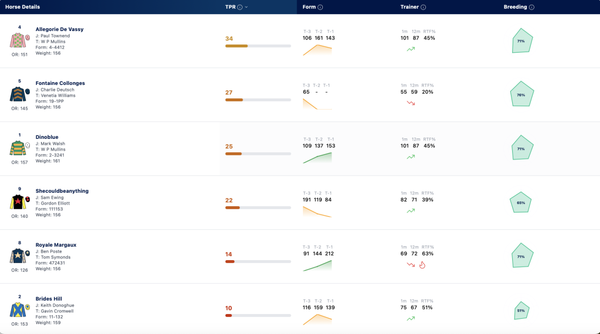
Task: Click Allegorie De Vassy's TPR 34 progress bar
Action: [x=258, y=46]
